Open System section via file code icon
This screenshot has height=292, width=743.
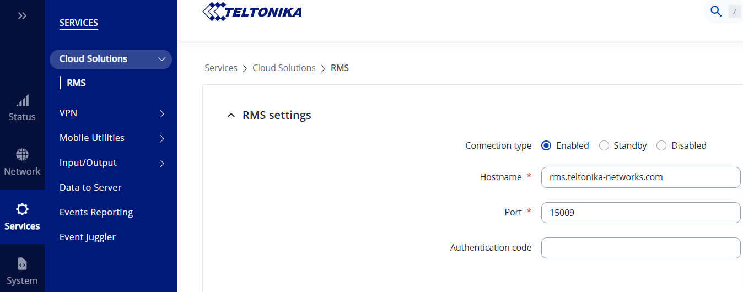(22, 264)
